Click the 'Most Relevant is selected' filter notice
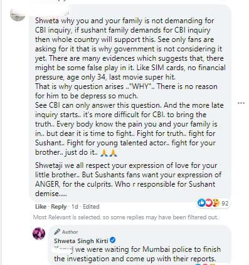The width and height of the screenshot is (249, 265). coord(125,217)
